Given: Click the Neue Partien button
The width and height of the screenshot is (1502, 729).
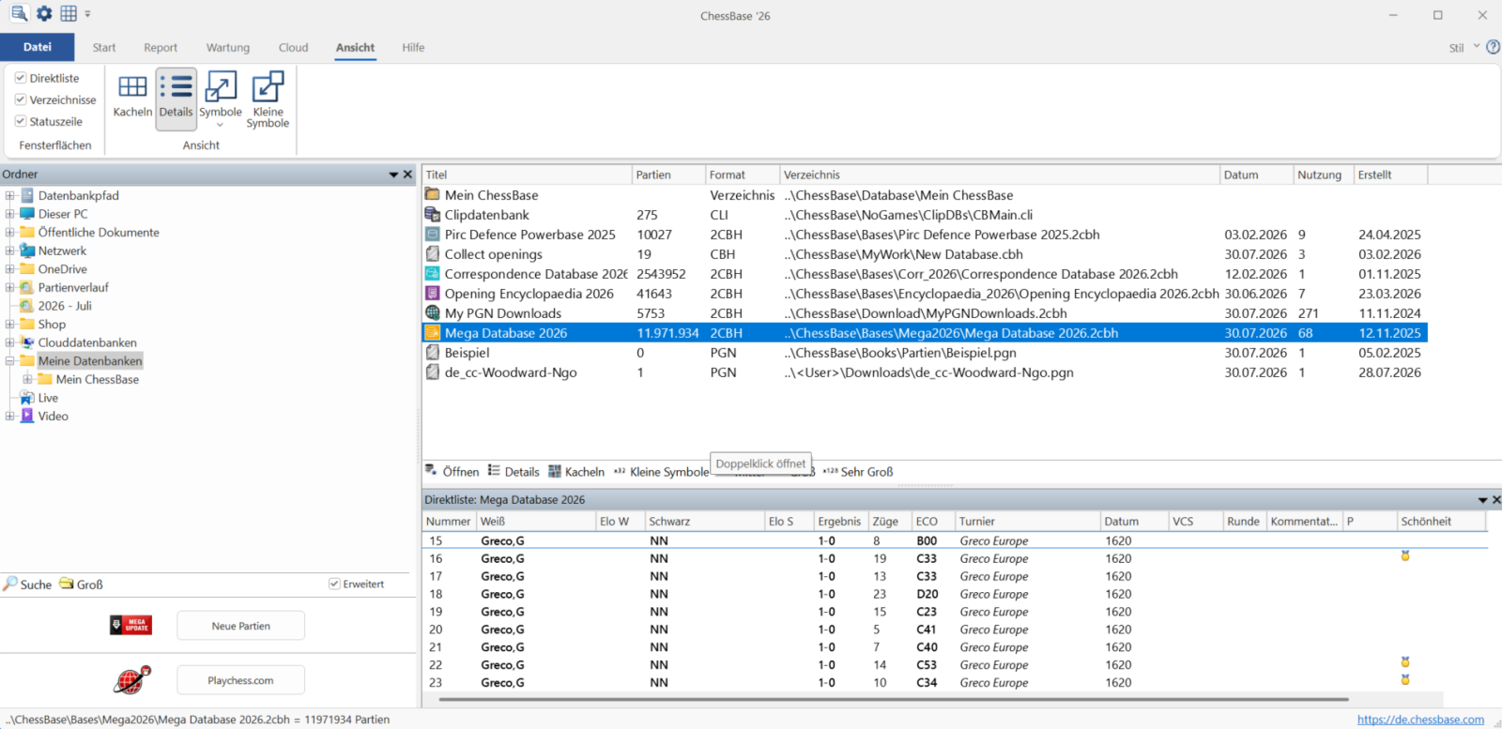Looking at the screenshot, I should [x=240, y=626].
